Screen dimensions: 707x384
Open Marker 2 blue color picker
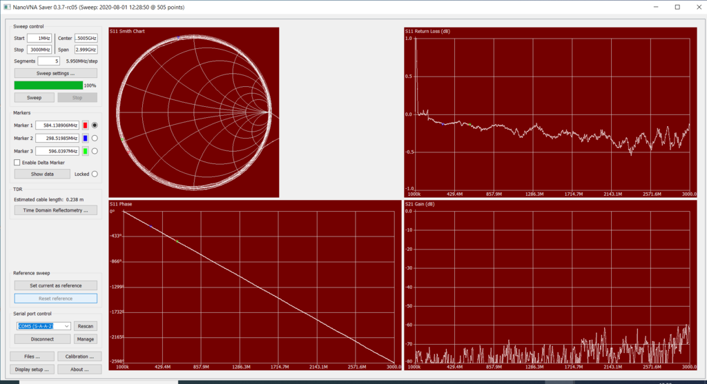click(x=86, y=139)
